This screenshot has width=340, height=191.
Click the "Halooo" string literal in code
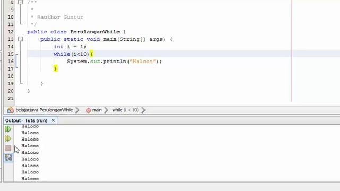point(143,62)
